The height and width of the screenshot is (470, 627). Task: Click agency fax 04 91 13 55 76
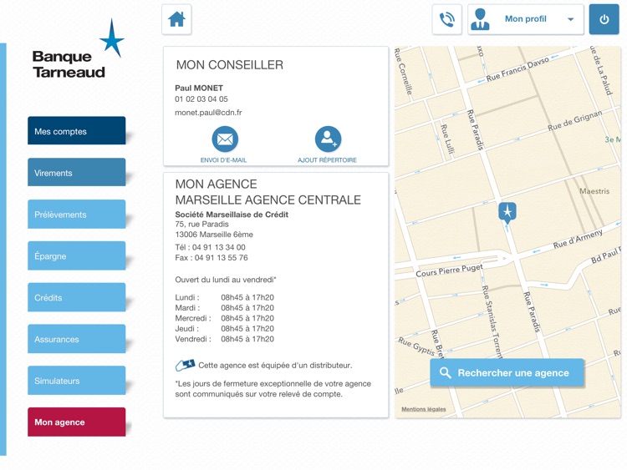pos(222,258)
